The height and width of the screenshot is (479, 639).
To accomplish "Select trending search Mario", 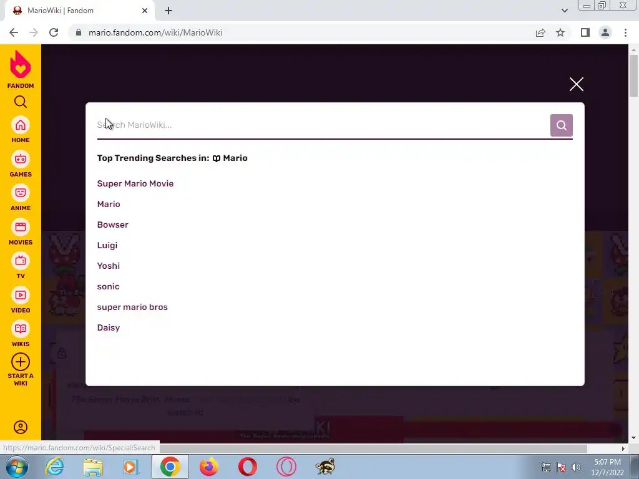I will [109, 204].
